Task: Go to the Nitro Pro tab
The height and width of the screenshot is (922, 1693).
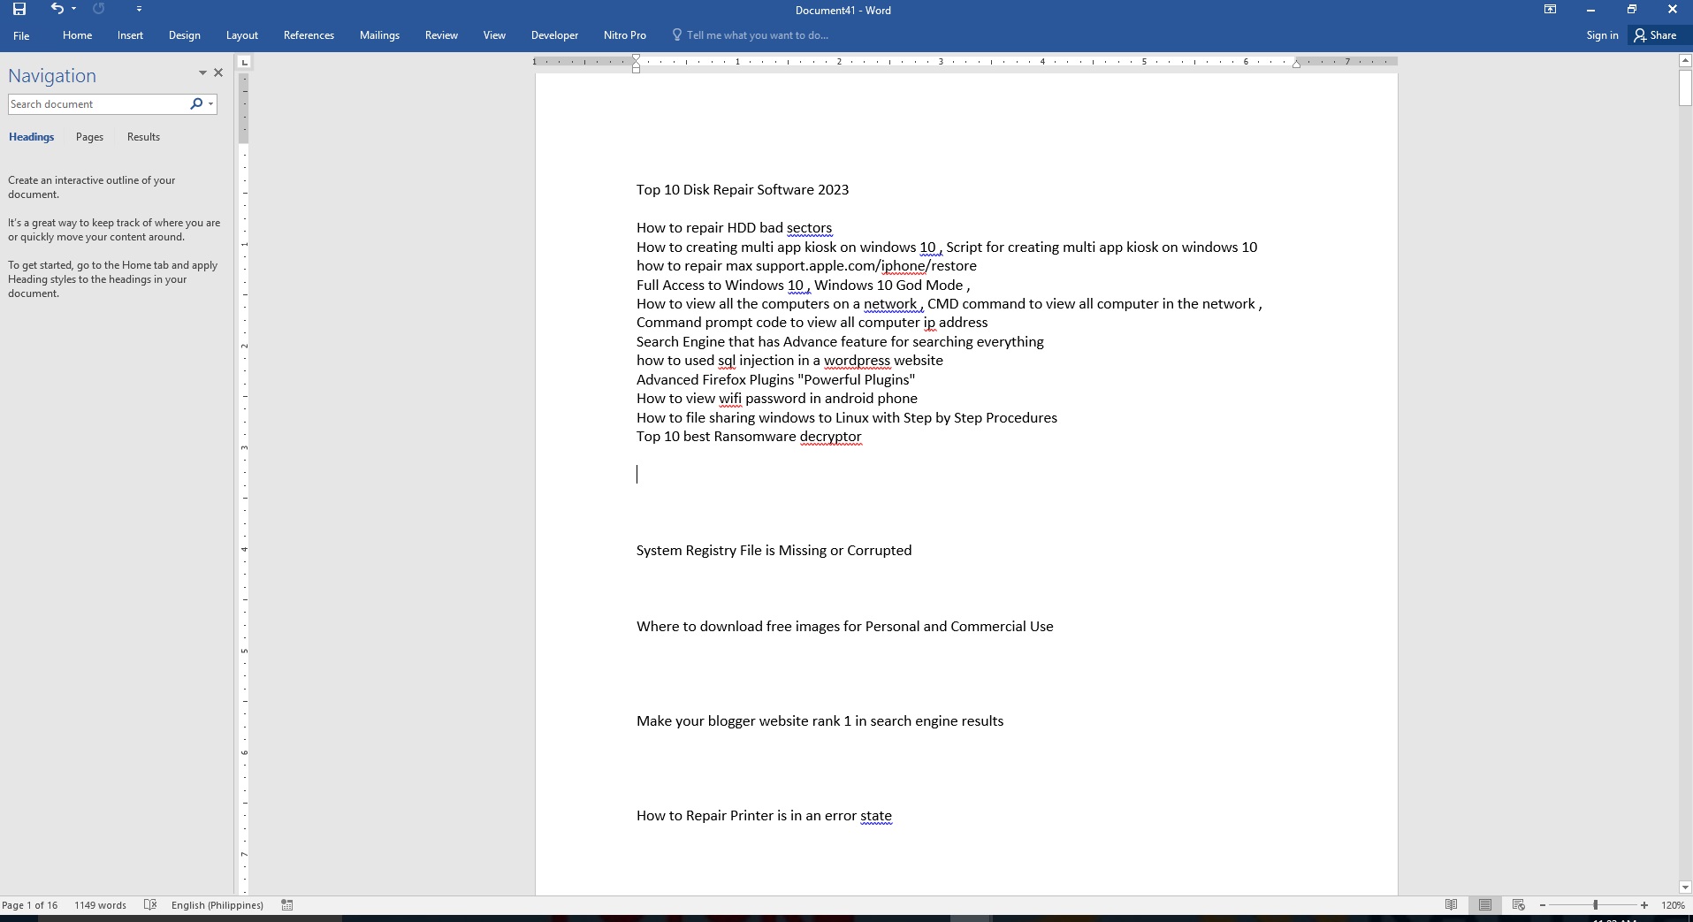Action: [624, 35]
